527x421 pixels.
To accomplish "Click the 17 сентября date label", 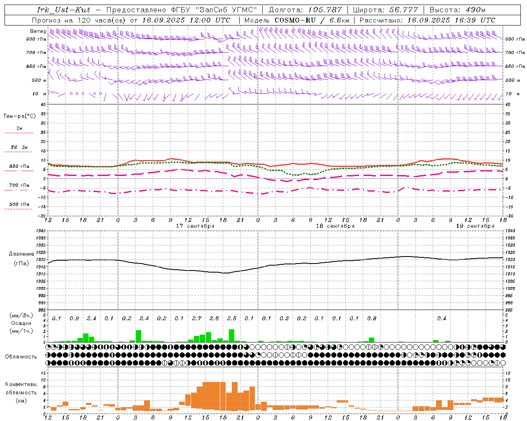I will tap(195, 226).
